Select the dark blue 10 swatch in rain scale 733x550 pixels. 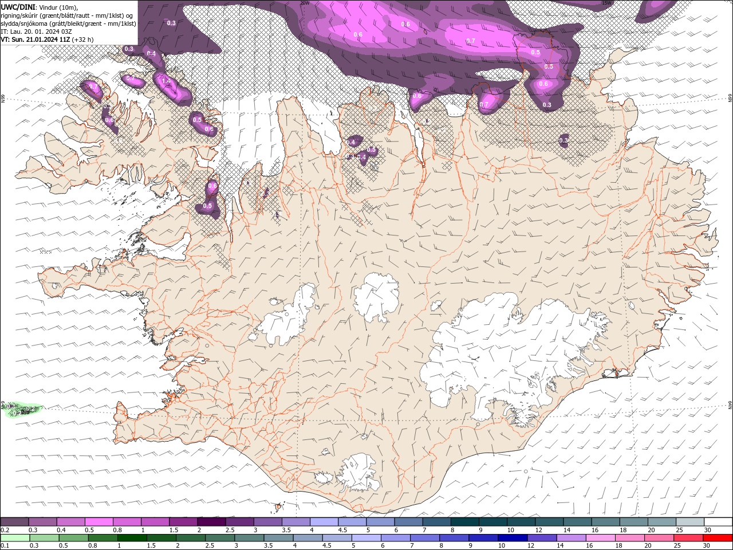point(513,538)
